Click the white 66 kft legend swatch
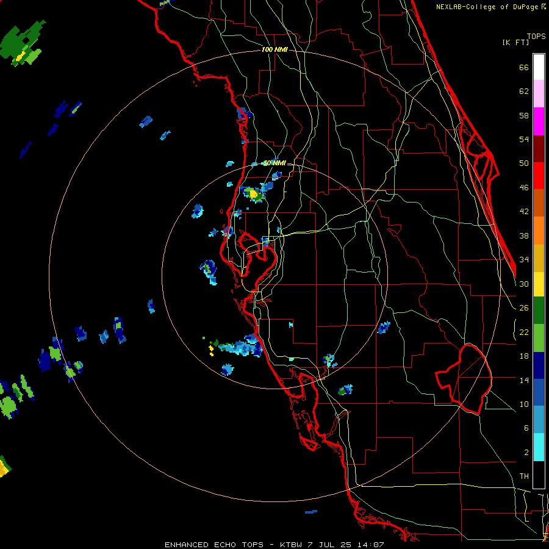This screenshot has width=549, height=549. coord(539,67)
